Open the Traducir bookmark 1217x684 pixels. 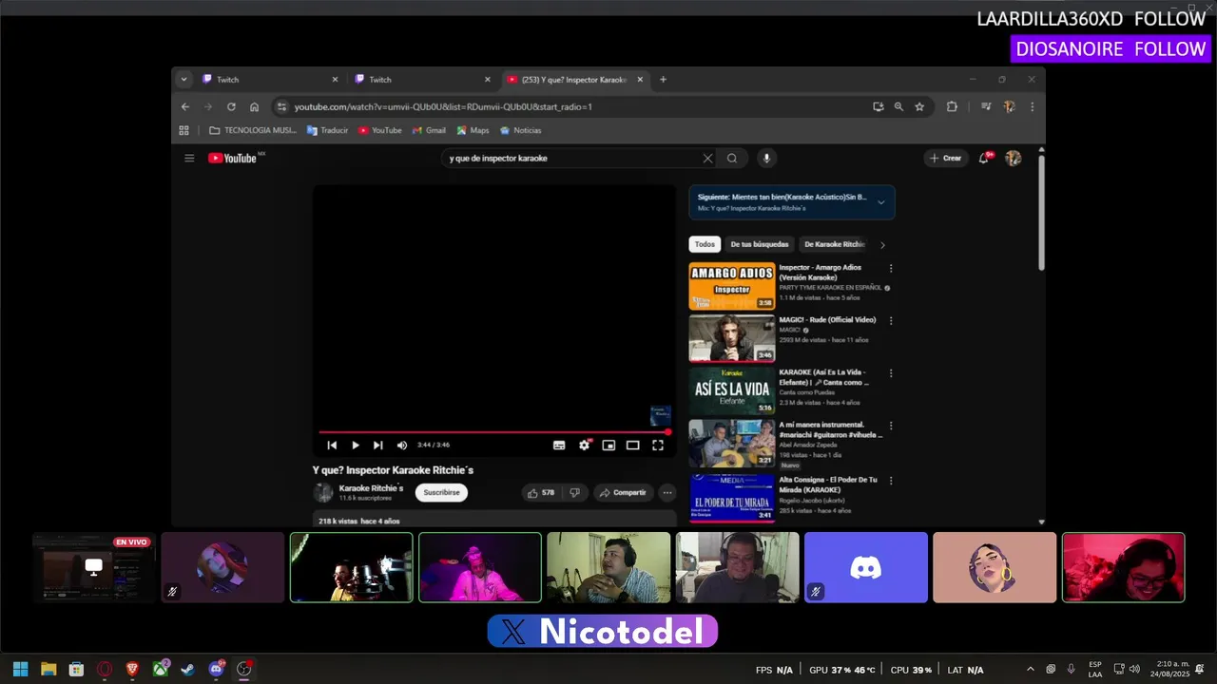[328, 131]
